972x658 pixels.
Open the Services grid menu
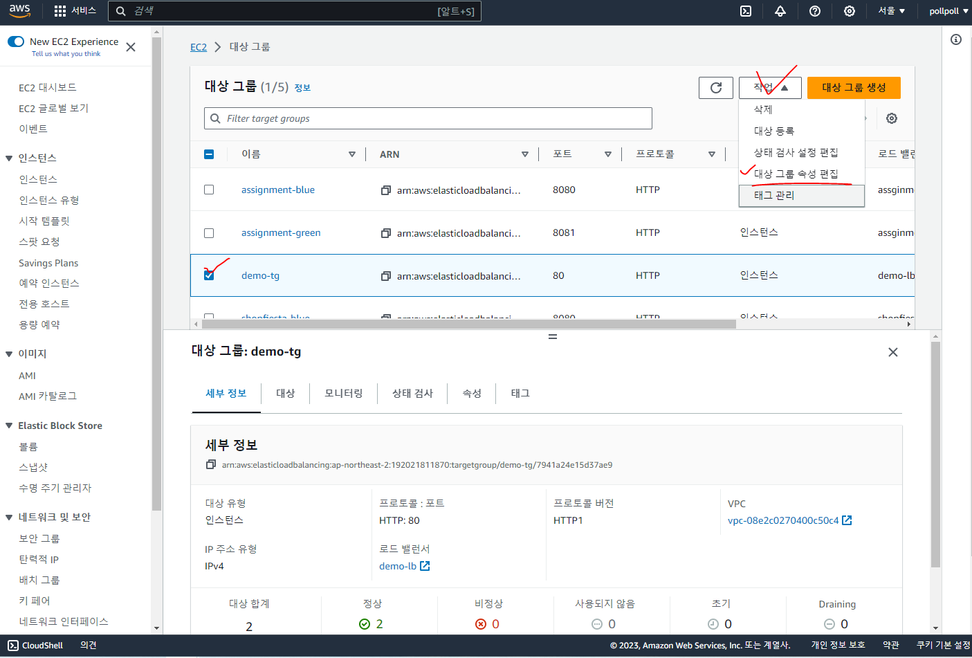[x=75, y=11]
